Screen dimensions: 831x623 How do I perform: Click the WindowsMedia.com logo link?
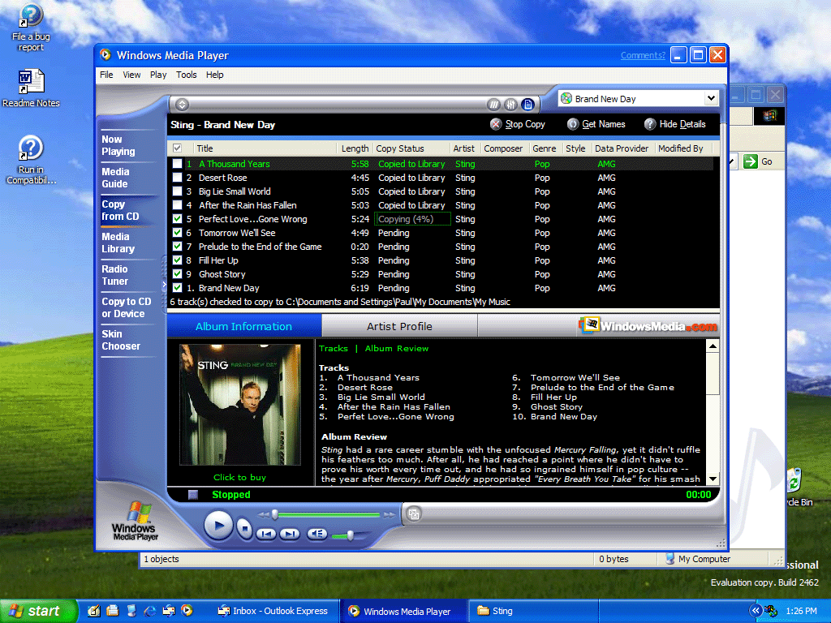[x=648, y=325]
